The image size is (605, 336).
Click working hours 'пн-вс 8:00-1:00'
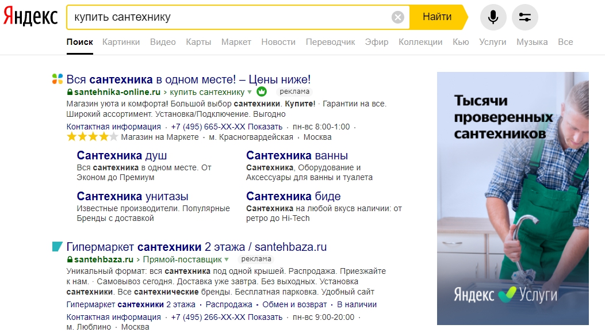pos(321,127)
